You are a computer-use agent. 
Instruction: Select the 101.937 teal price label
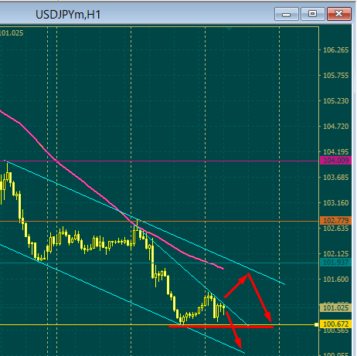tap(335, 263)
